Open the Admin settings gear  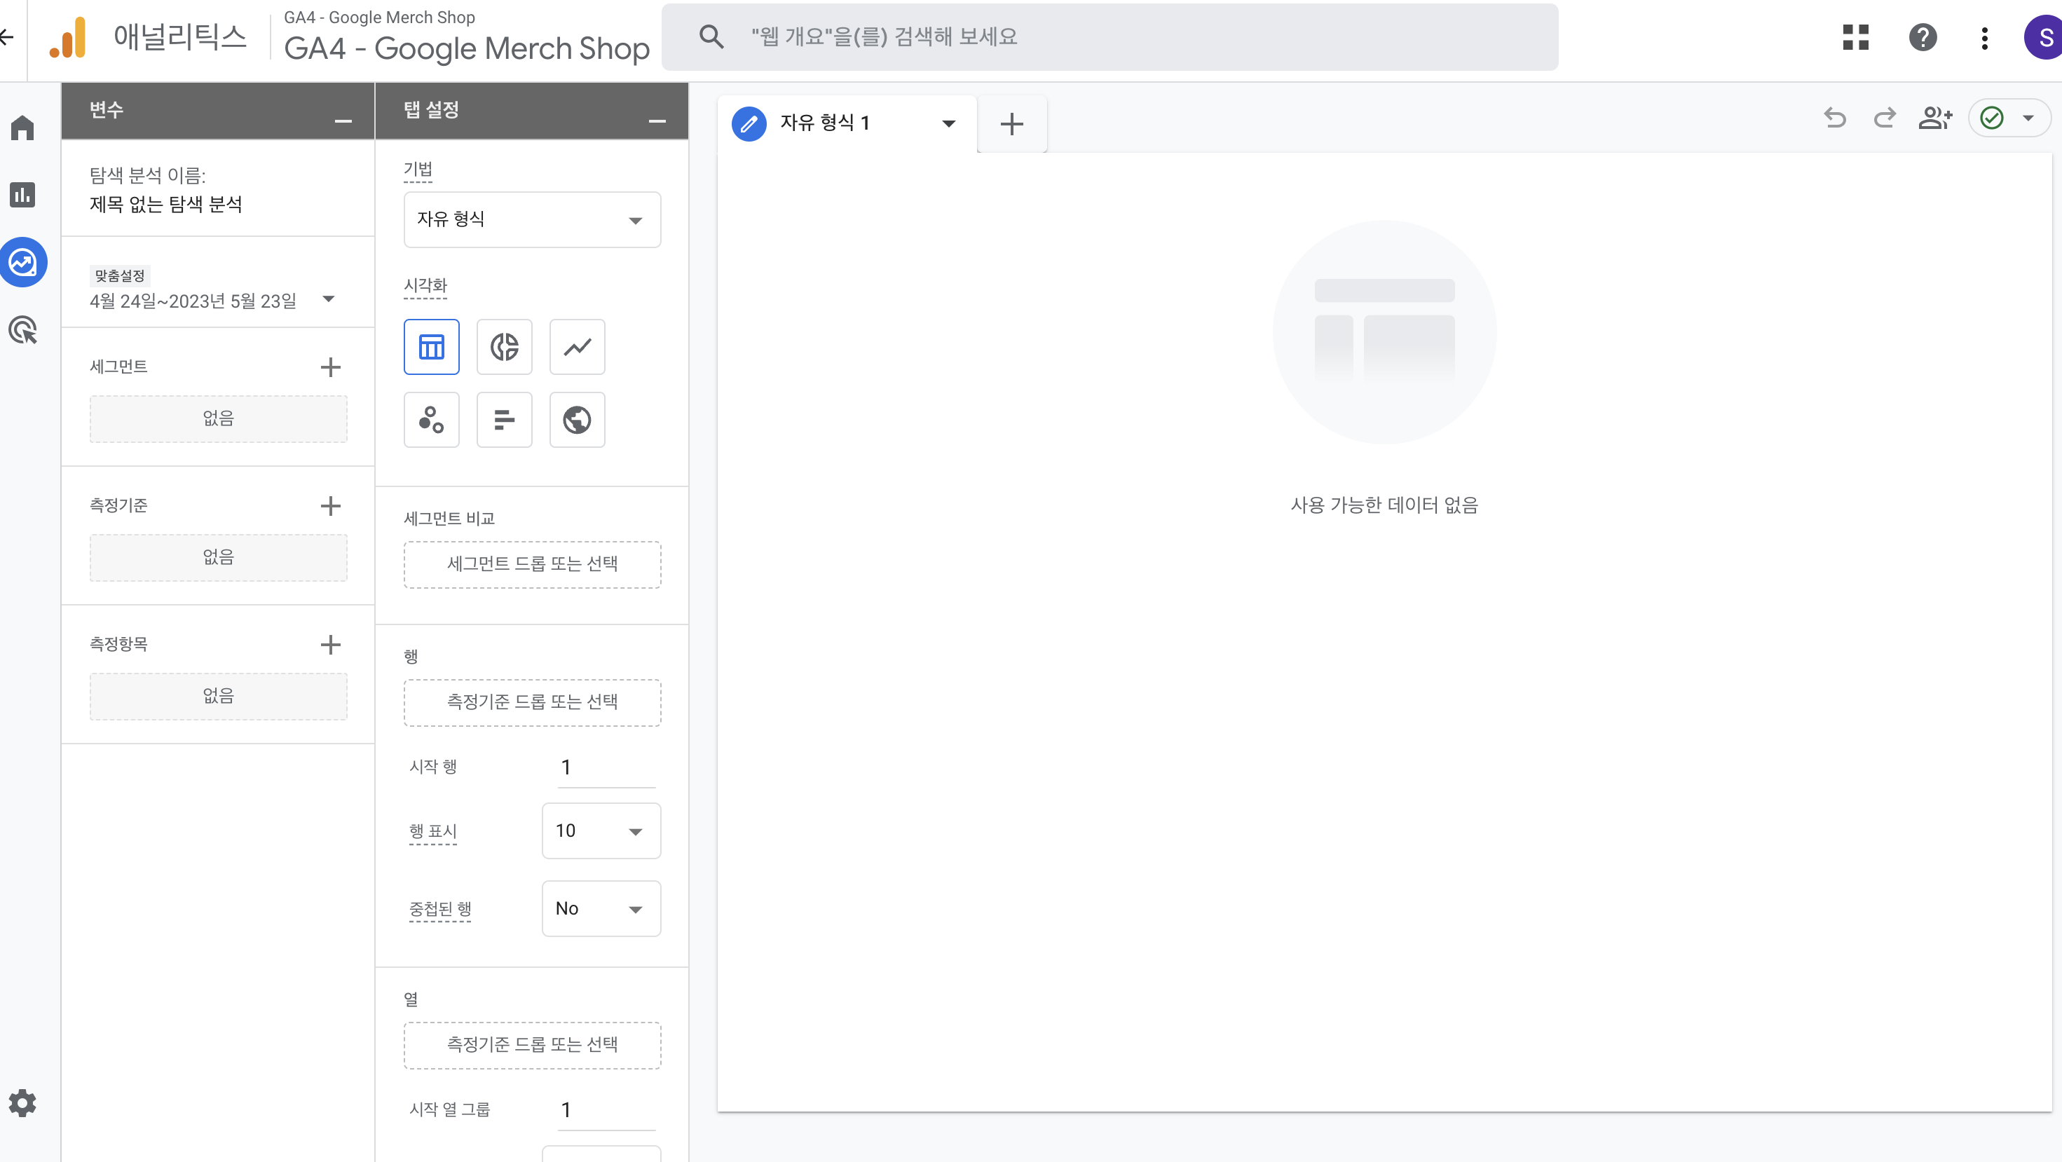22,1103
